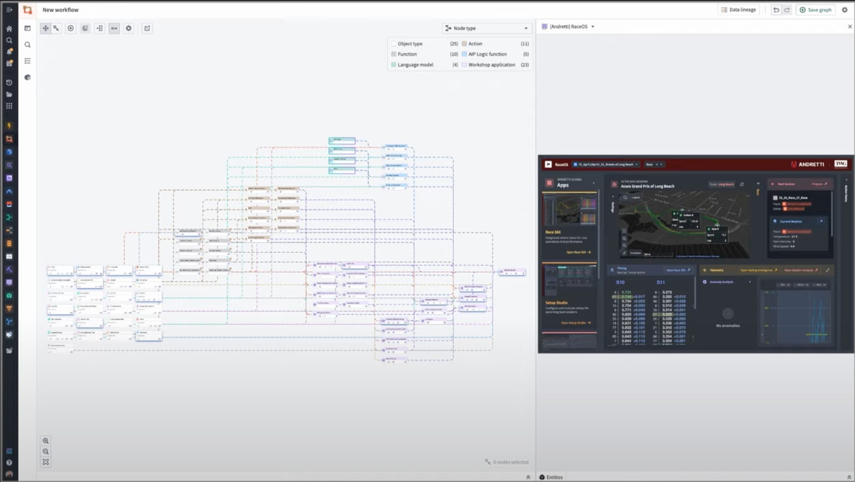Open notifications bell in sidebar
This screenshot has width=855, height=482.
(x=9, y=52)
